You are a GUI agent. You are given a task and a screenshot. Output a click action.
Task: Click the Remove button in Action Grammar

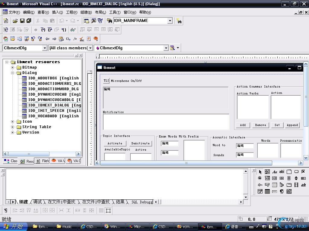[x=260, y=125]
